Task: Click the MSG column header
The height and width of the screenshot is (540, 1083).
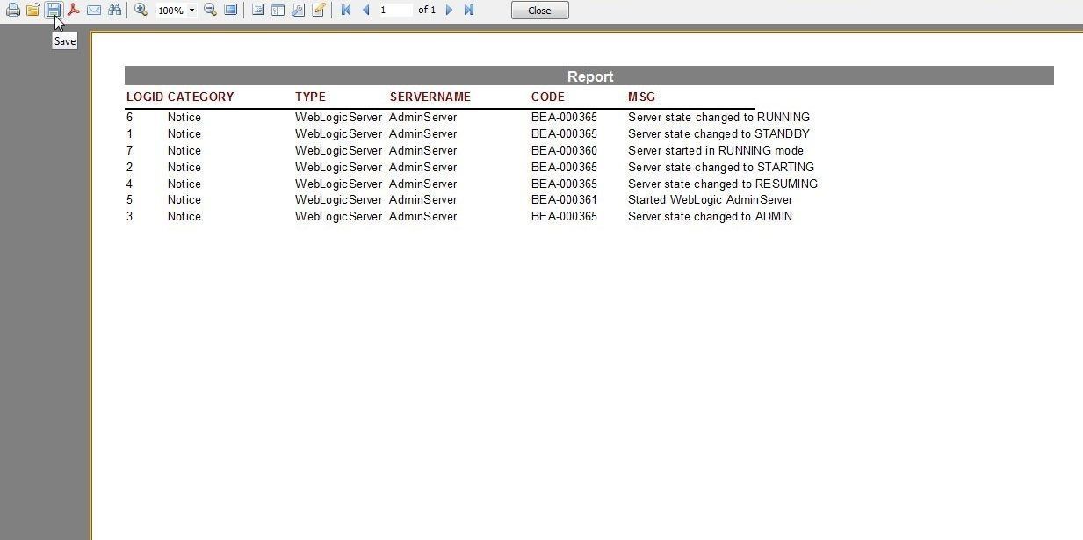Action: pos(641,97)
